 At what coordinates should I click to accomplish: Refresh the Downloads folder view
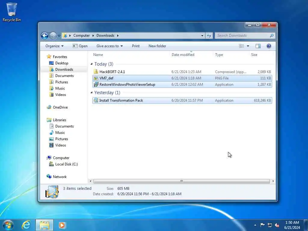pos(209,35)
